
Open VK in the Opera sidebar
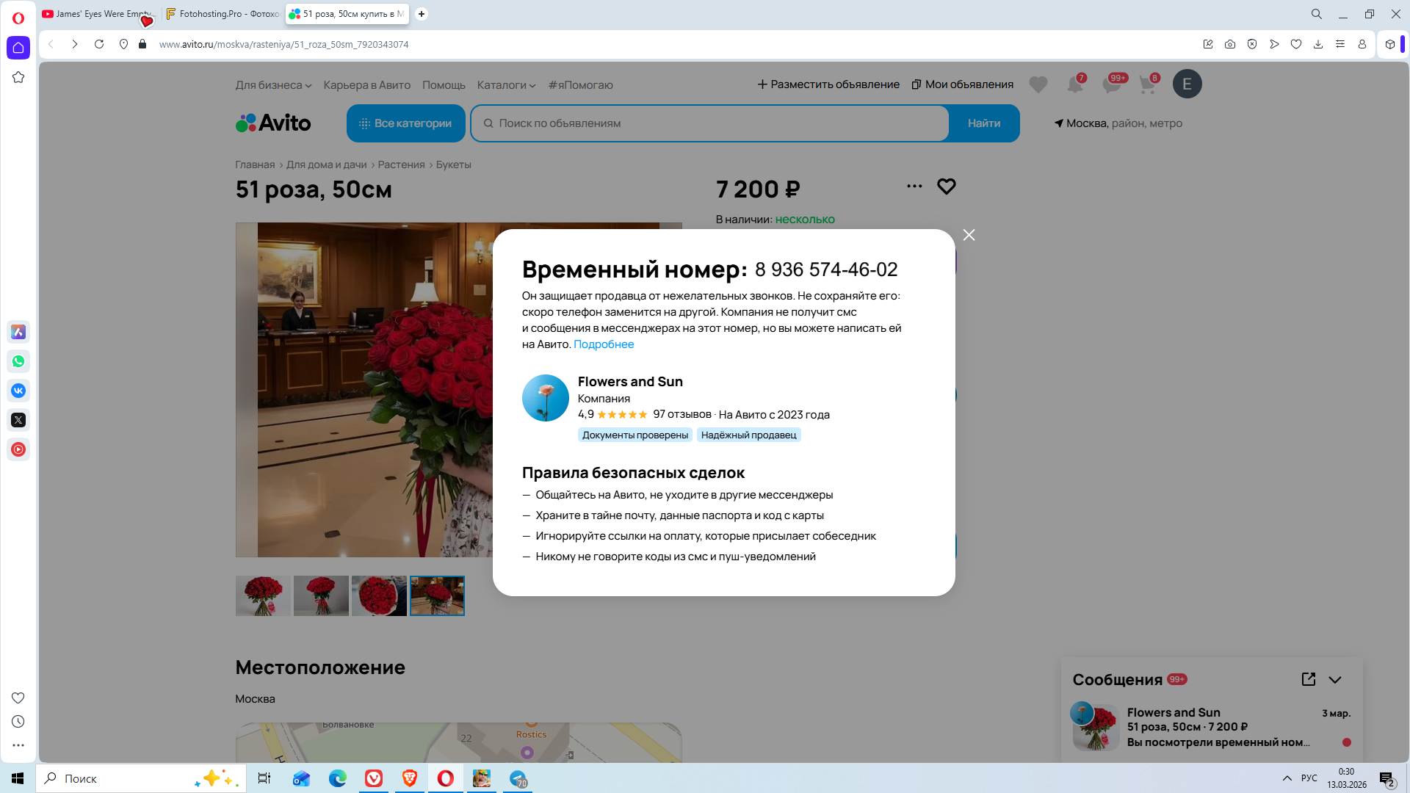pyautogui.click(x=18, y=391)
